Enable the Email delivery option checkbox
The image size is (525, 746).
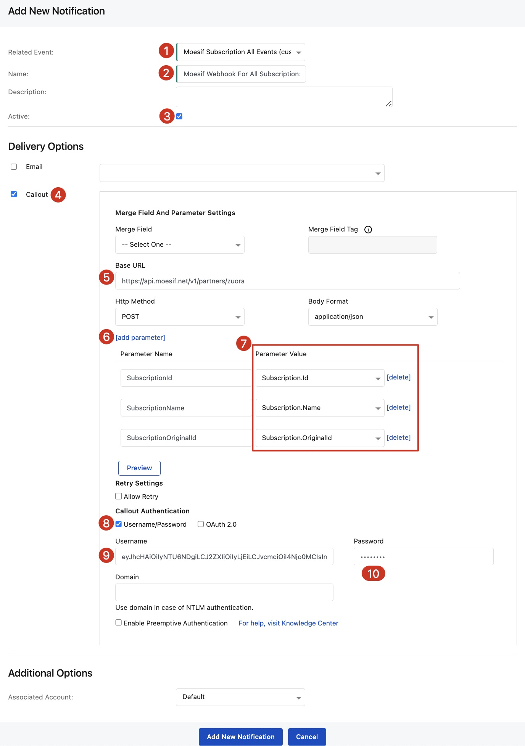pos(14,167)
